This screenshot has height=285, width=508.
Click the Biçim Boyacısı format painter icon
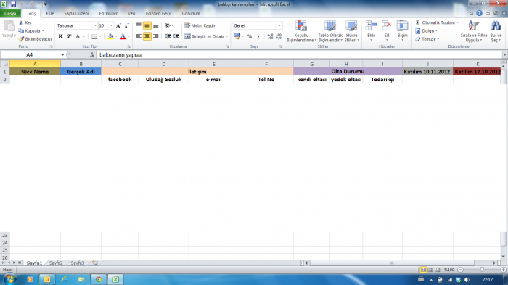pos(21,39)
